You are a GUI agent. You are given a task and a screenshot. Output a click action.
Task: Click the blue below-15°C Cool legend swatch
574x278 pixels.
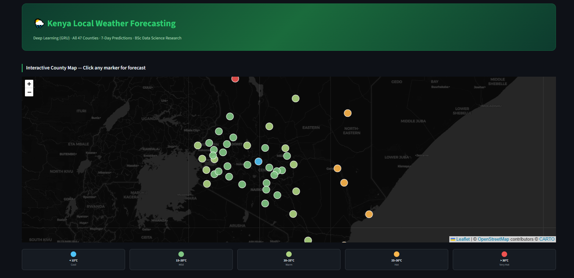click(x=73, y=254)
